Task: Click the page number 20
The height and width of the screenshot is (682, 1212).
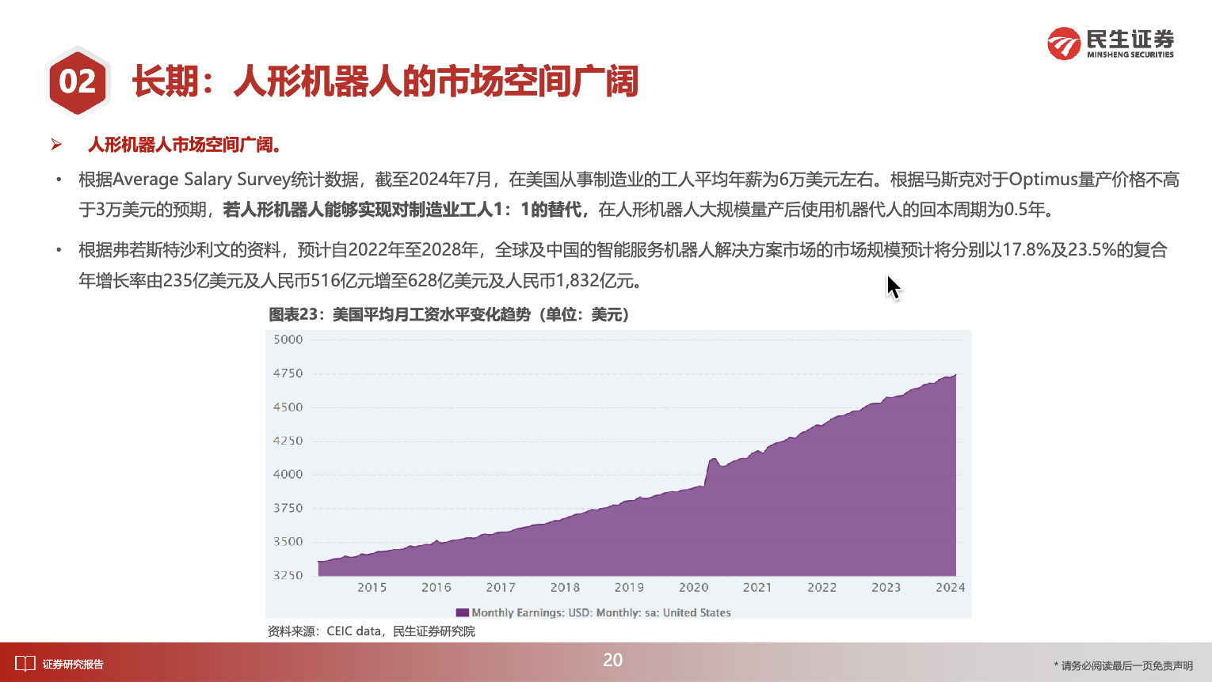Action: (x=613, y=661)
